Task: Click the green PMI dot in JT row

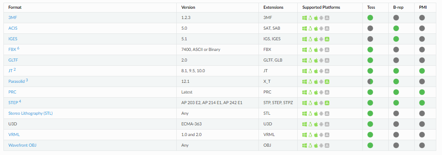Action: pyautogui.click(x=422, y=71)
